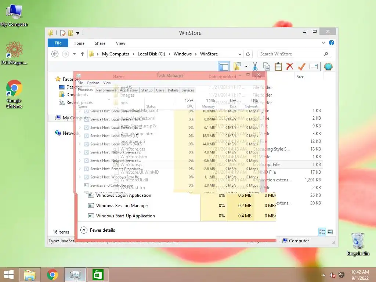
Task: Click the New folder icon in title bar
Action: pyautogui.click(x=70, y=33)
